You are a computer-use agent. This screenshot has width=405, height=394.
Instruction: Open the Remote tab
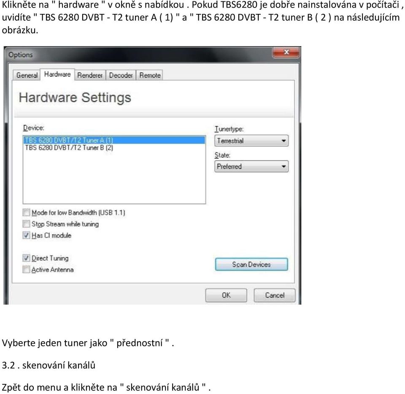[149, 75]
